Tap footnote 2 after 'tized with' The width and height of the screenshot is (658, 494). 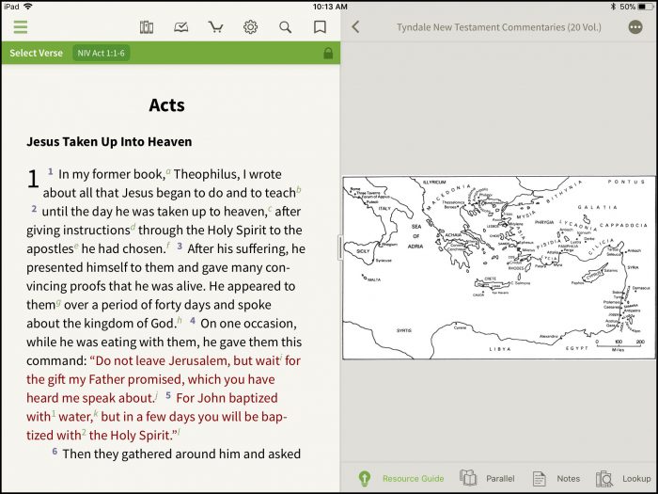point(84,432)
